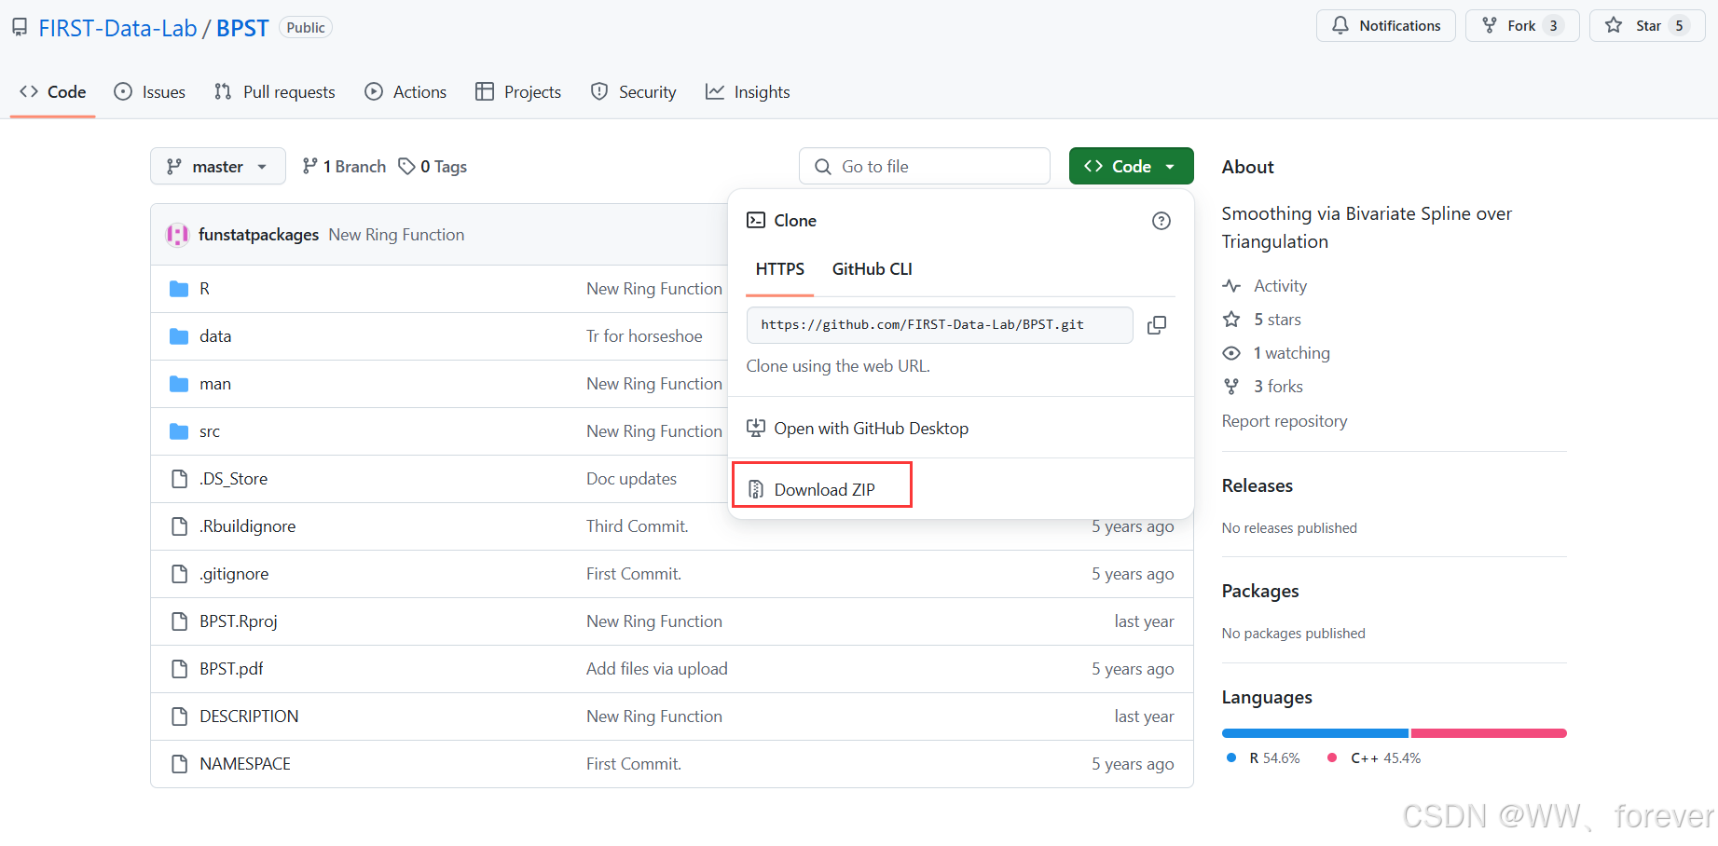Click the funstatpackages author name

(258, 235)
